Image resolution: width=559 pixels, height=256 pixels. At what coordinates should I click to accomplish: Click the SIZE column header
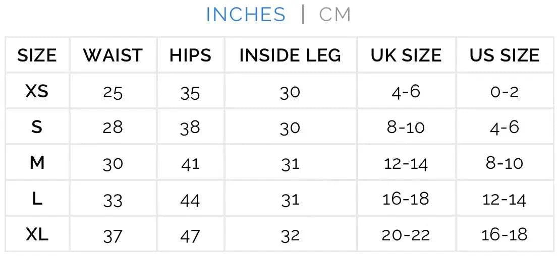click(x=37, y=55)
